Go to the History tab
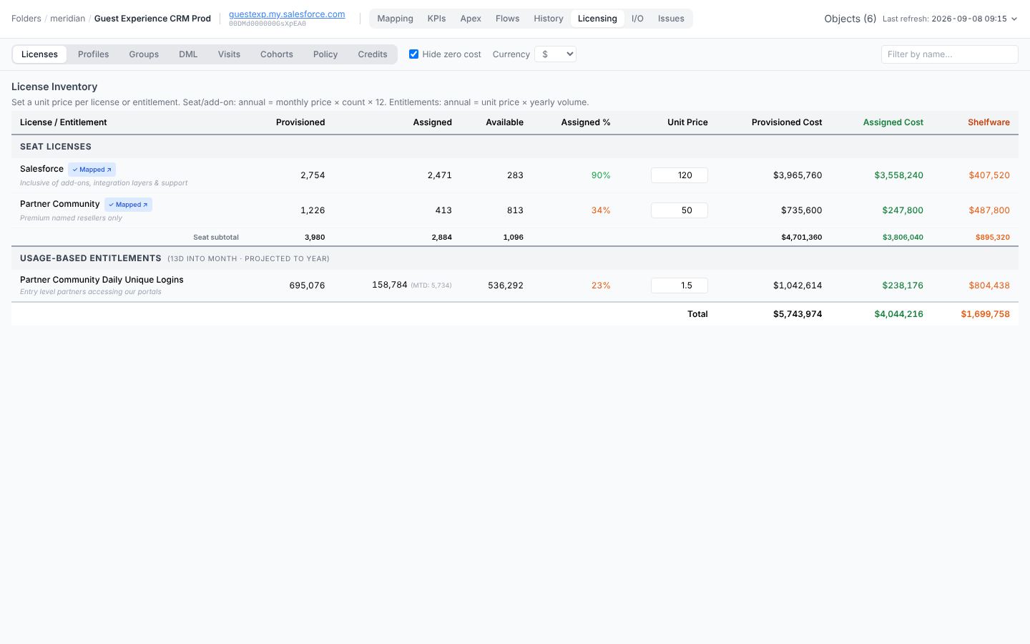 click(549, 19)
